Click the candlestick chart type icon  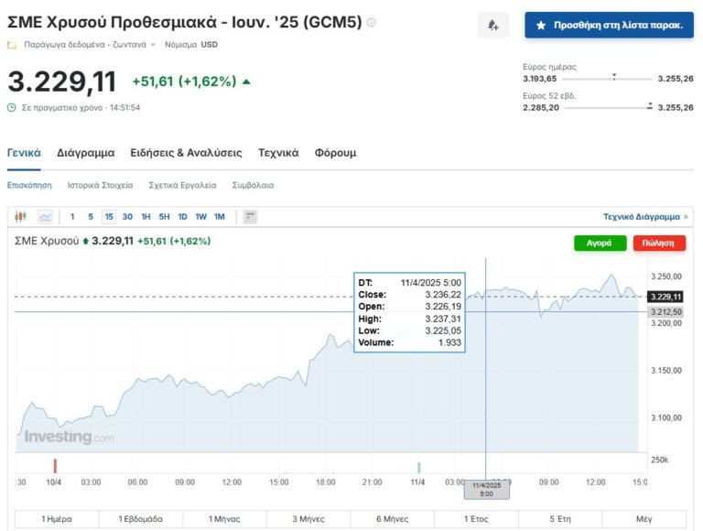pos(21,217)
